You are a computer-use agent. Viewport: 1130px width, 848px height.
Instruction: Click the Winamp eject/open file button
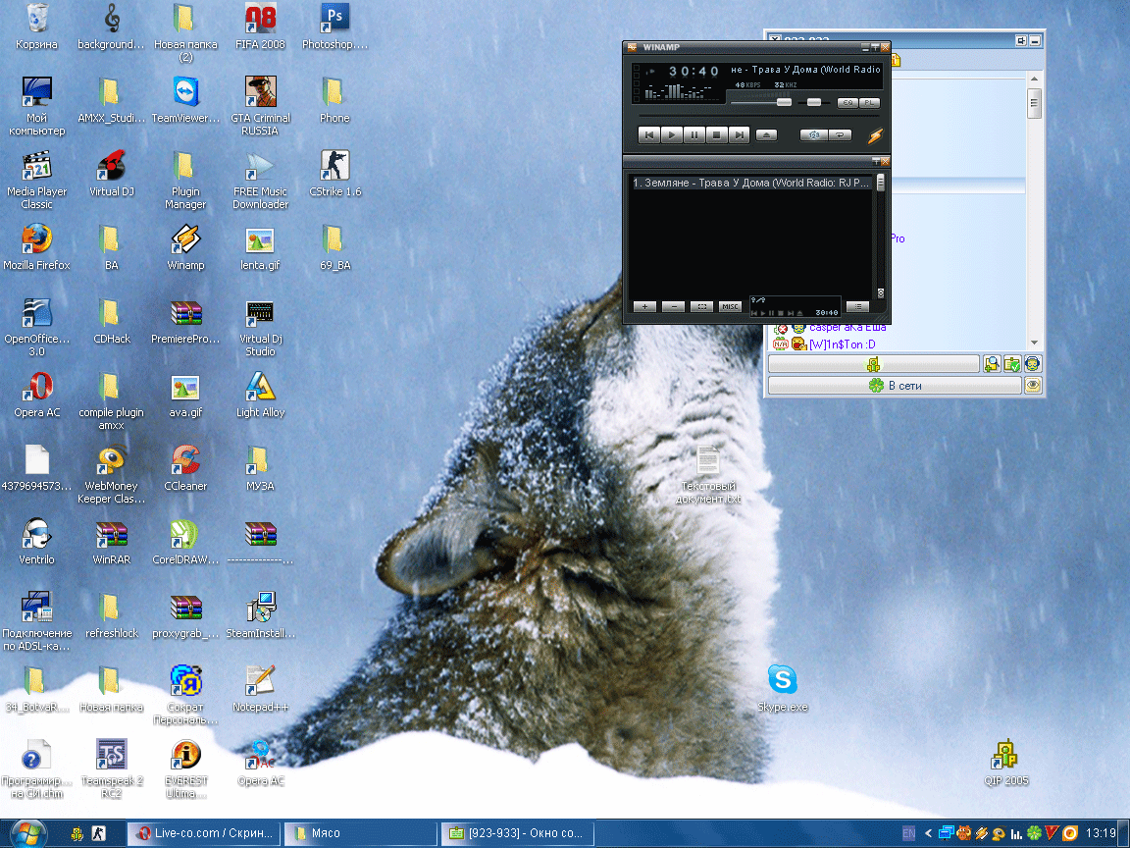coord(767,135)
